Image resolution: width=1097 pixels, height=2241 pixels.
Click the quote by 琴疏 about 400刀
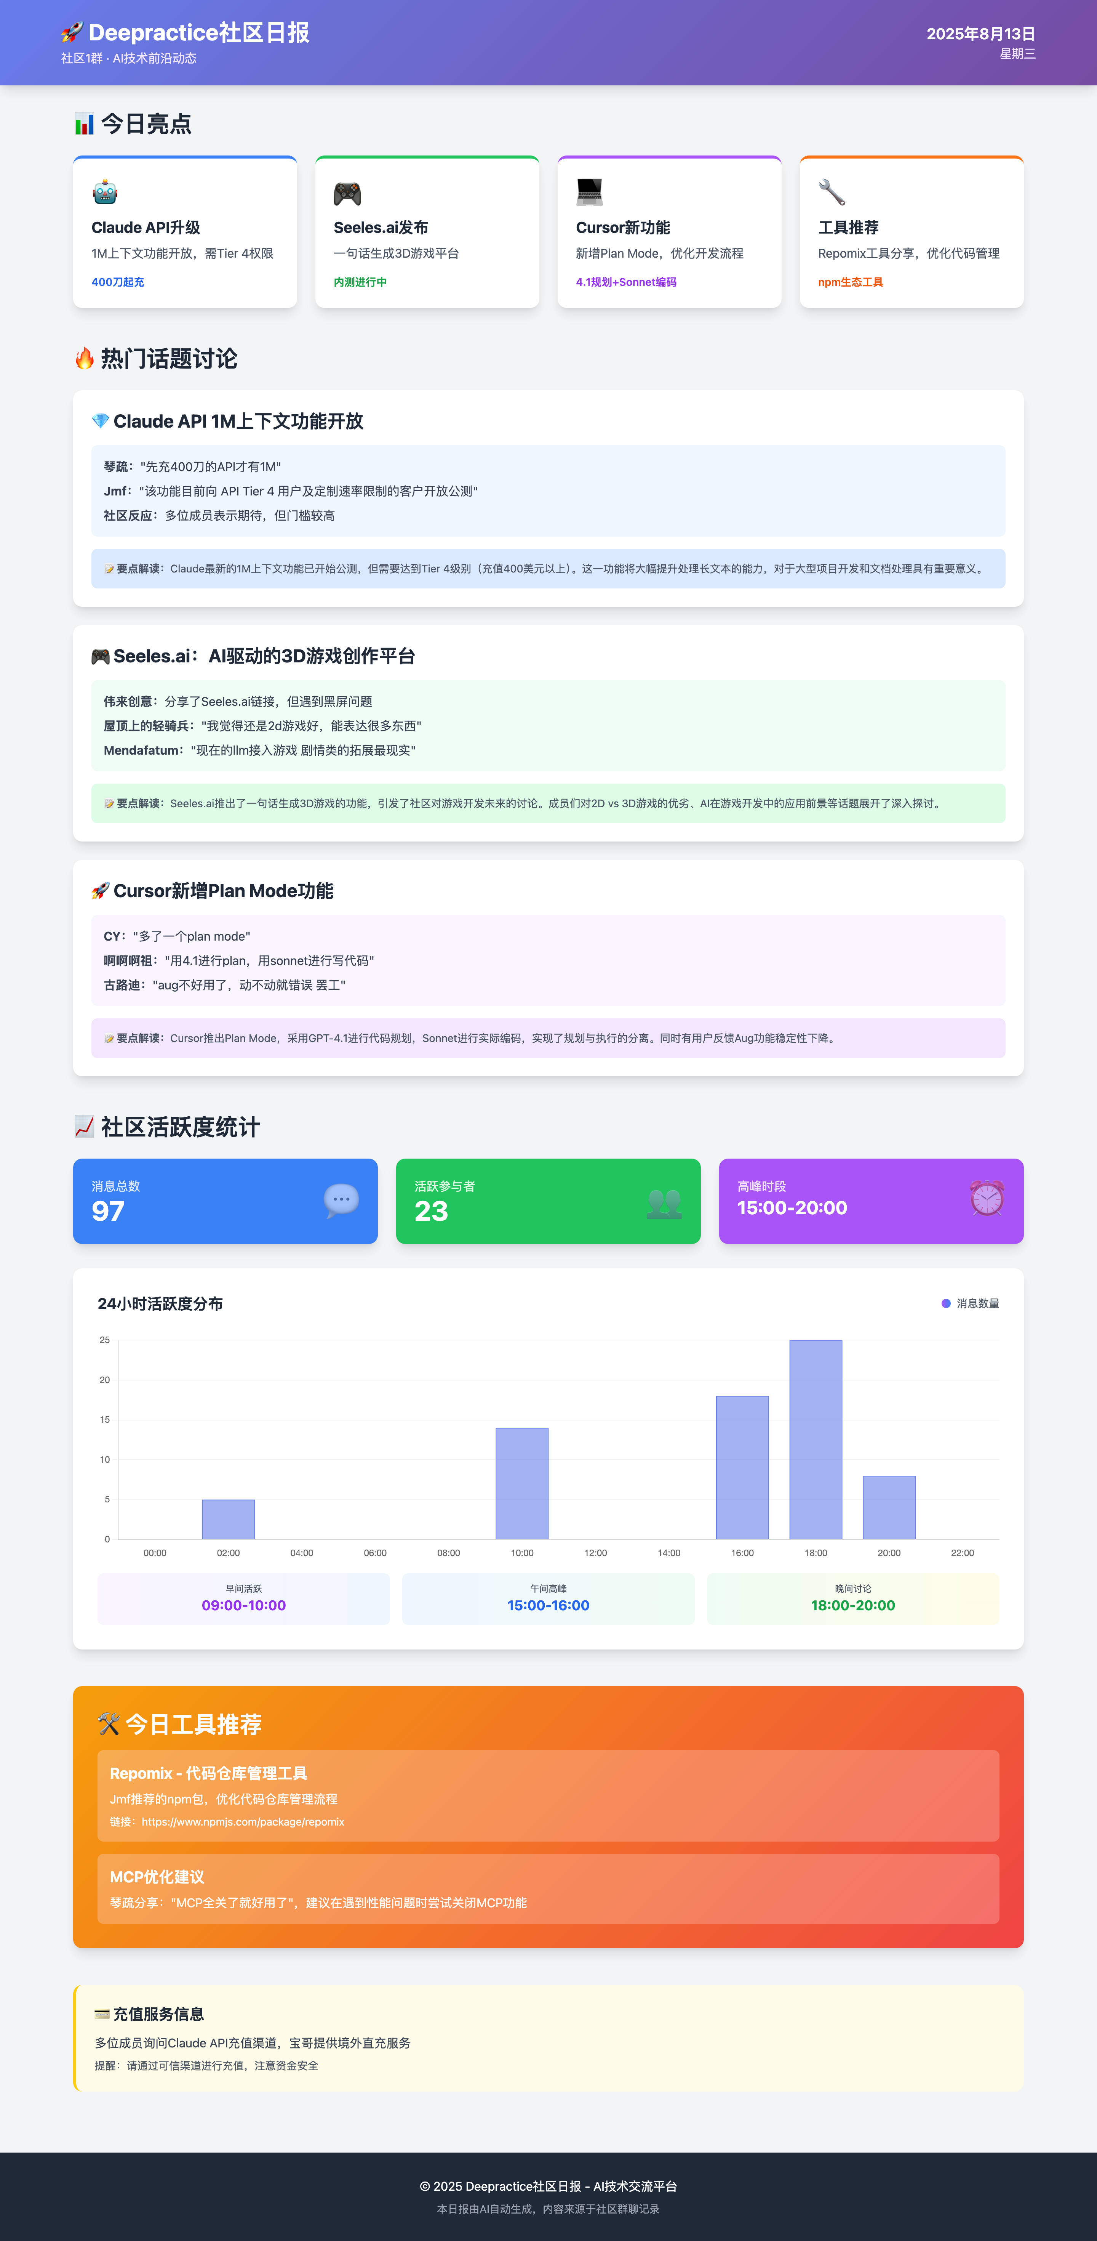tap(192, 467)
